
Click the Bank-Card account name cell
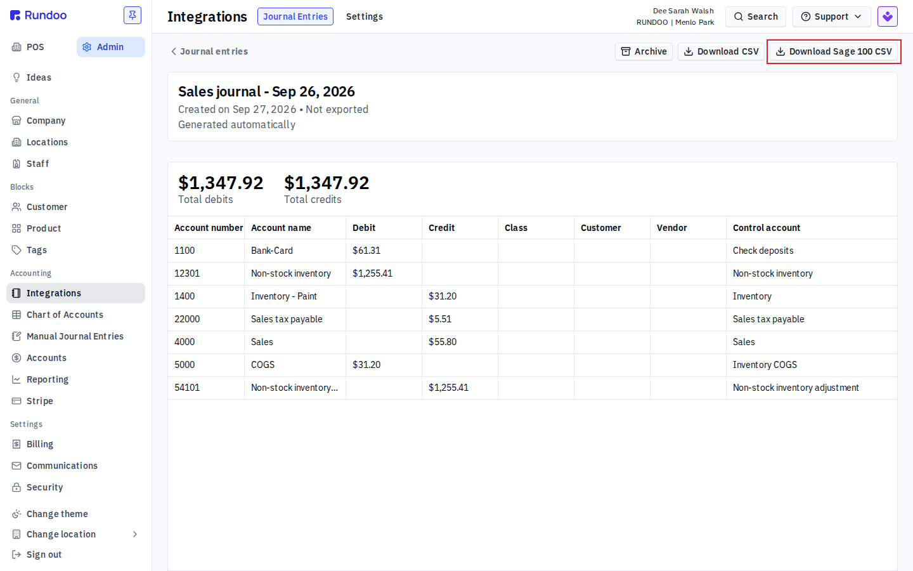coord(295,251)
